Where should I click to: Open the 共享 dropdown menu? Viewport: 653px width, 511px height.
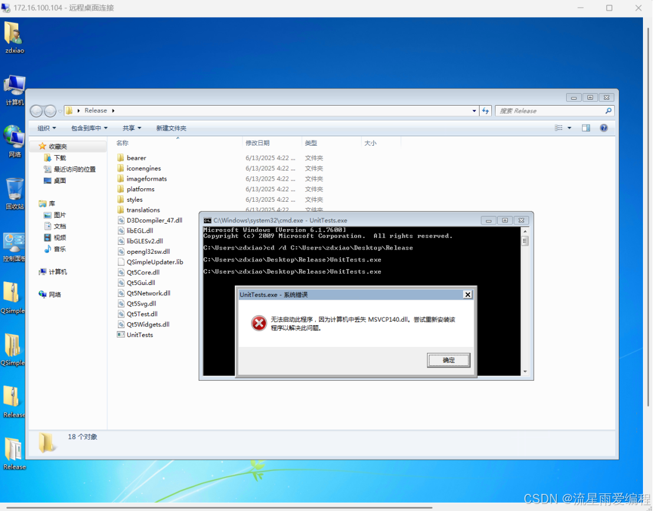point(132,128)
